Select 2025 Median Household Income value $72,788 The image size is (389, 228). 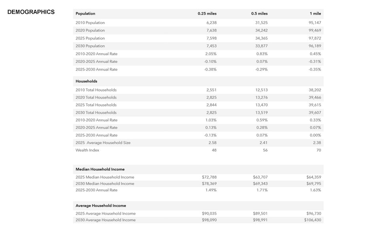pos(209,177)
